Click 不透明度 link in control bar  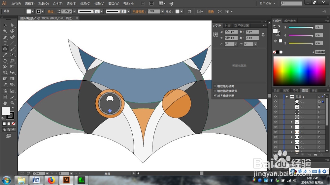click(x=138, y=12)
